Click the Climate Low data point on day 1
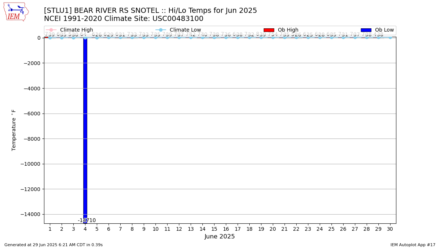This screenshot has height=248, width=440. (x=50, y=37)
